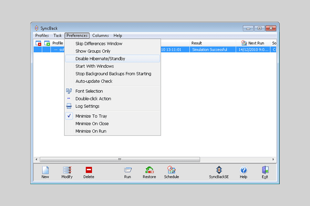Minimize the SyncBack window
The width and height of the screenshot is (310, 206).
point(248,28)
